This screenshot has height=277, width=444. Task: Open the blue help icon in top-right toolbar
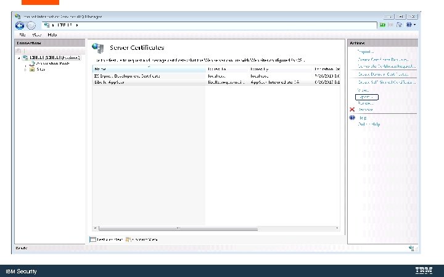(x=409, y=25)
